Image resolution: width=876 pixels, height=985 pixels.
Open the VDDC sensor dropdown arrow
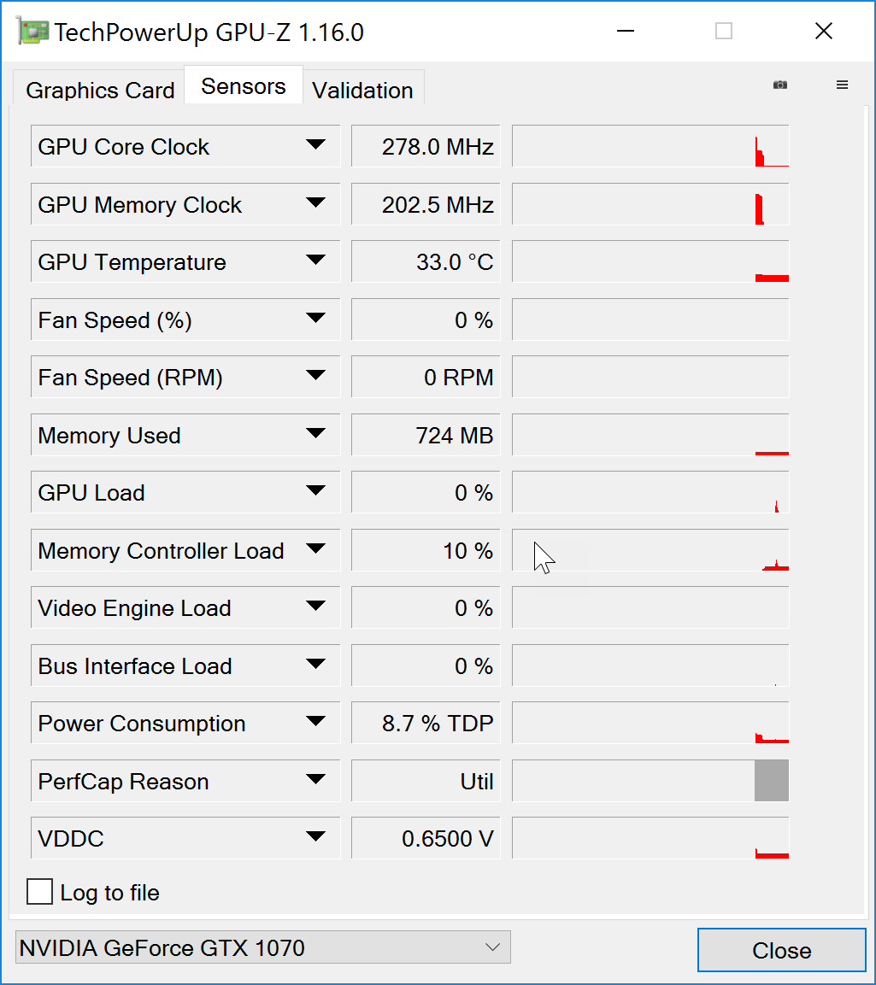[315, 837]
